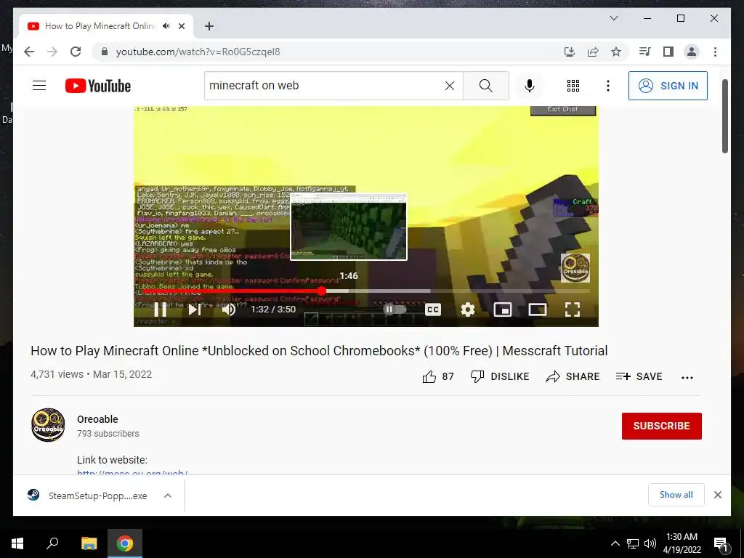Expand SteamSetup download options chevron
The height and width of the screenshot is (558, 744).
click(168, 496)
